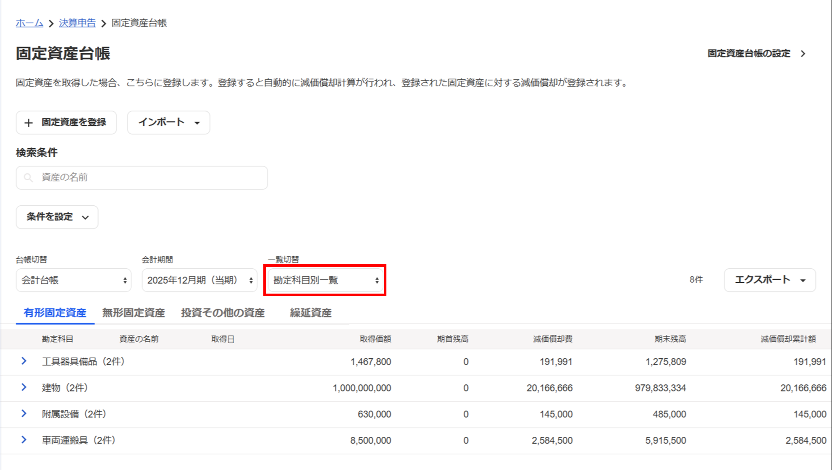Expand the 車両運搬具 row

tap(24, 440)
